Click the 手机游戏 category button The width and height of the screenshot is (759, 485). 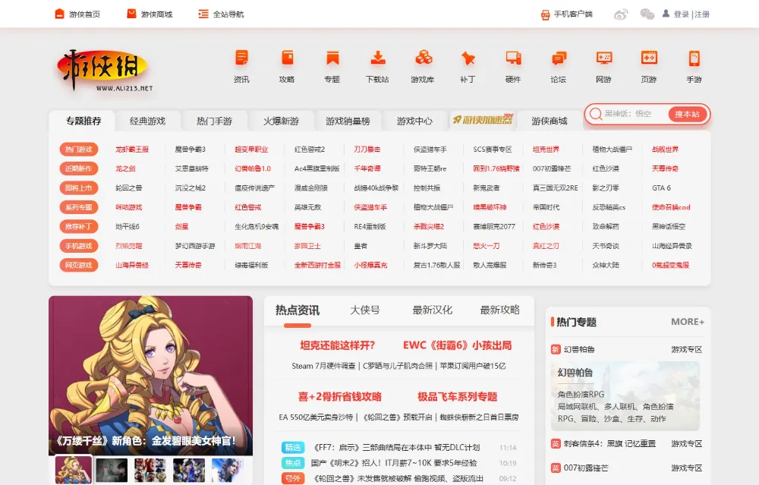79,246
